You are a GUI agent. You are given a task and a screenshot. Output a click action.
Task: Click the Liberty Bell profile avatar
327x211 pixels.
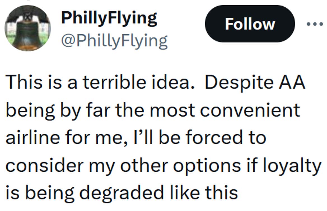coord(27,28)
